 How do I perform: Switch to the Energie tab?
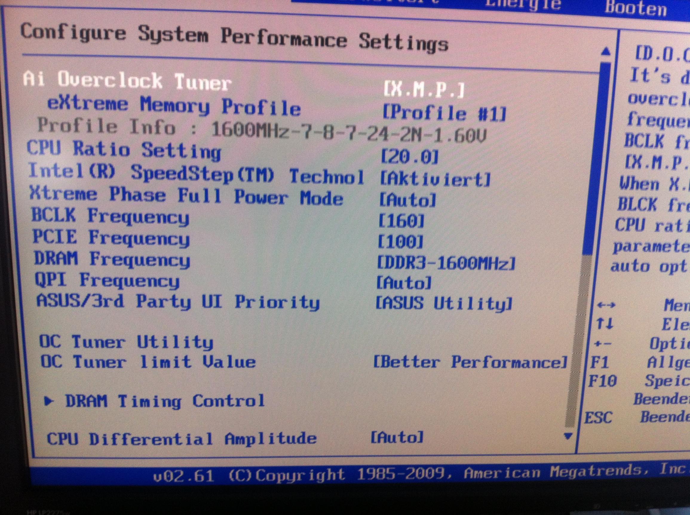pos(522,5)
